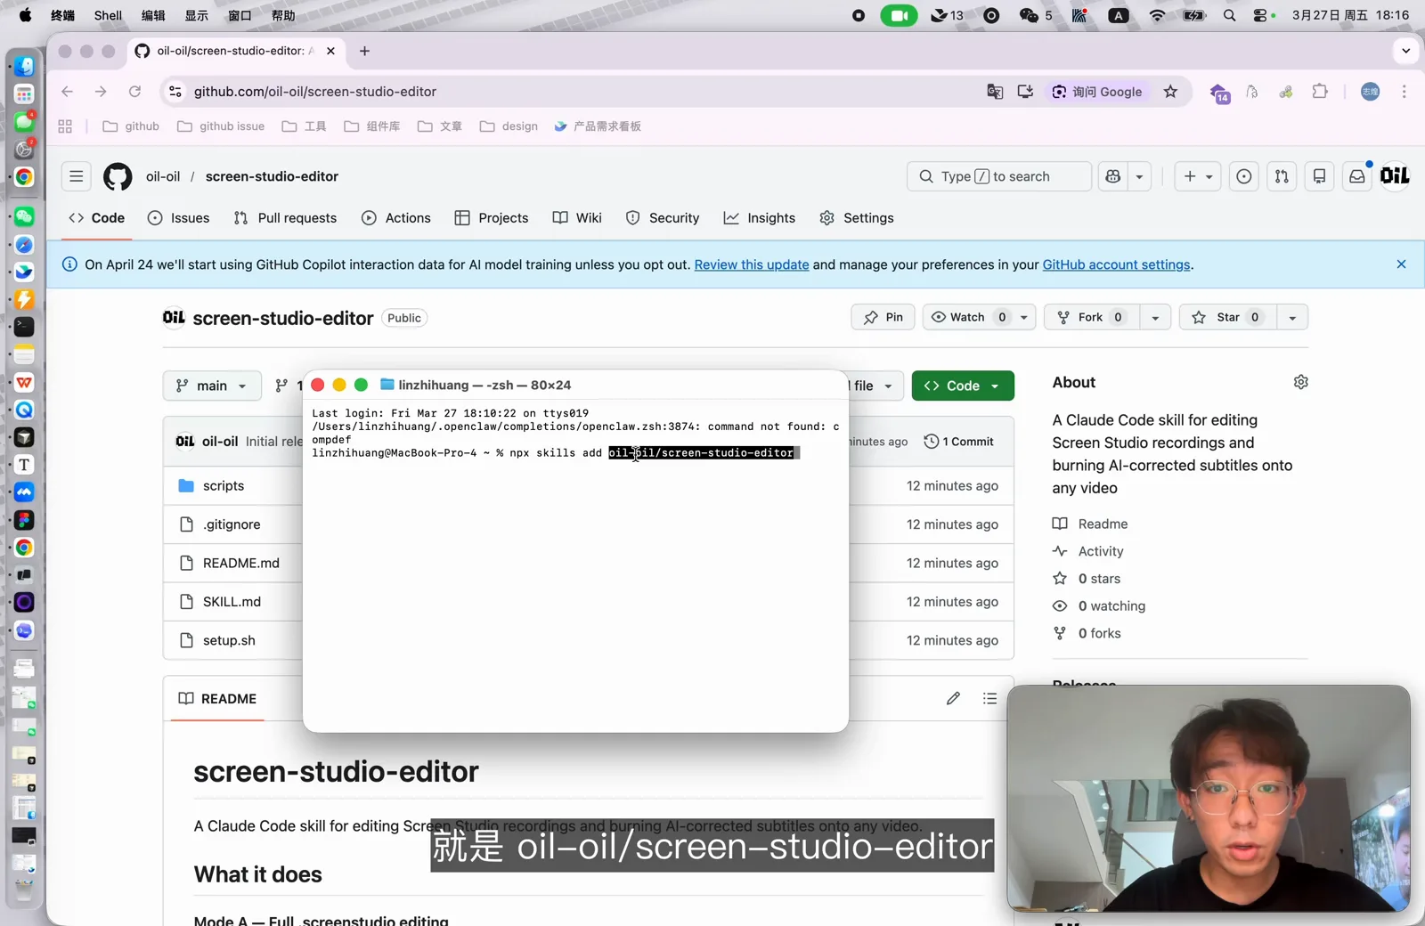The width and height of the screenshot is (1425, 926).
Task: Switch to the Issues tab
Action: click(x=178, y=218)
